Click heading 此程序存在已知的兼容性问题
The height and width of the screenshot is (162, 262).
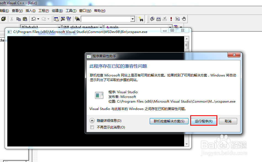pyautogui.click(x=118, y=66)
